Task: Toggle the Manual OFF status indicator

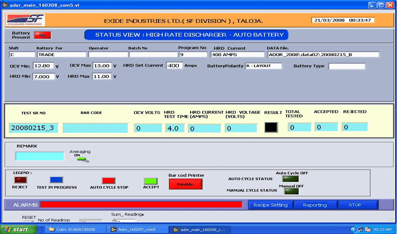Action: 291,191
